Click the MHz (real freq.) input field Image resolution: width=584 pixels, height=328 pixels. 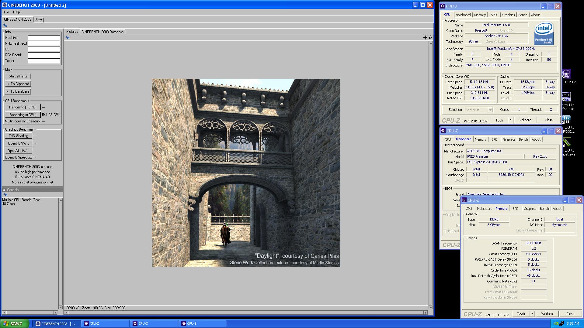[44, 43]
